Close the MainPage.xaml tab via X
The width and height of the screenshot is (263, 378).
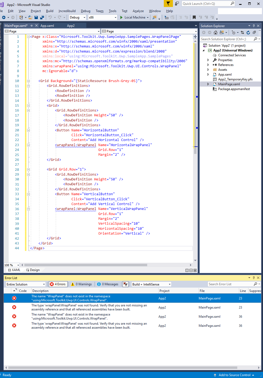click(x=37, y=26)
